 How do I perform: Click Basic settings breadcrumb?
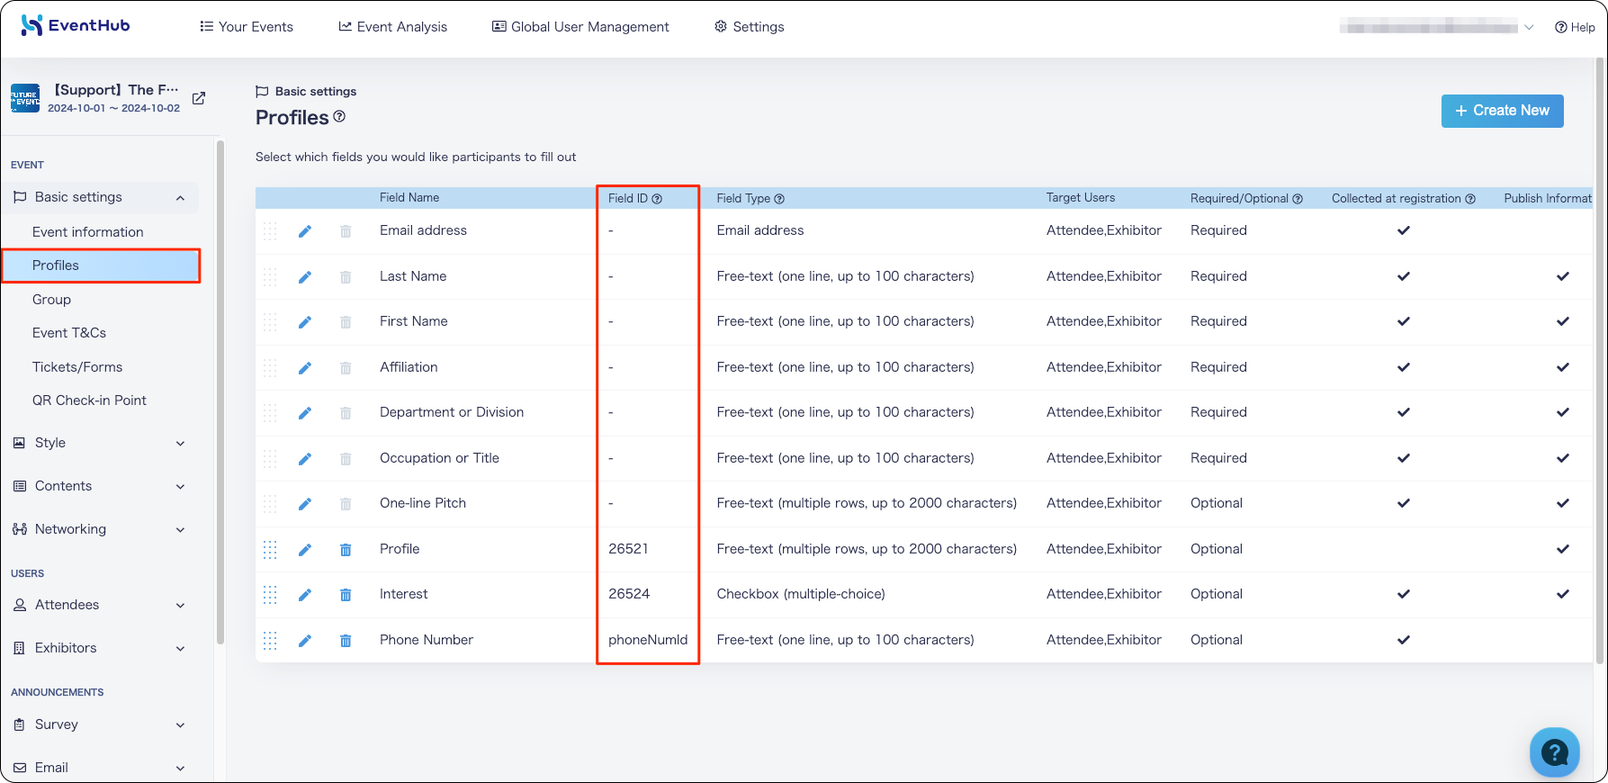(x=306, y=91)
